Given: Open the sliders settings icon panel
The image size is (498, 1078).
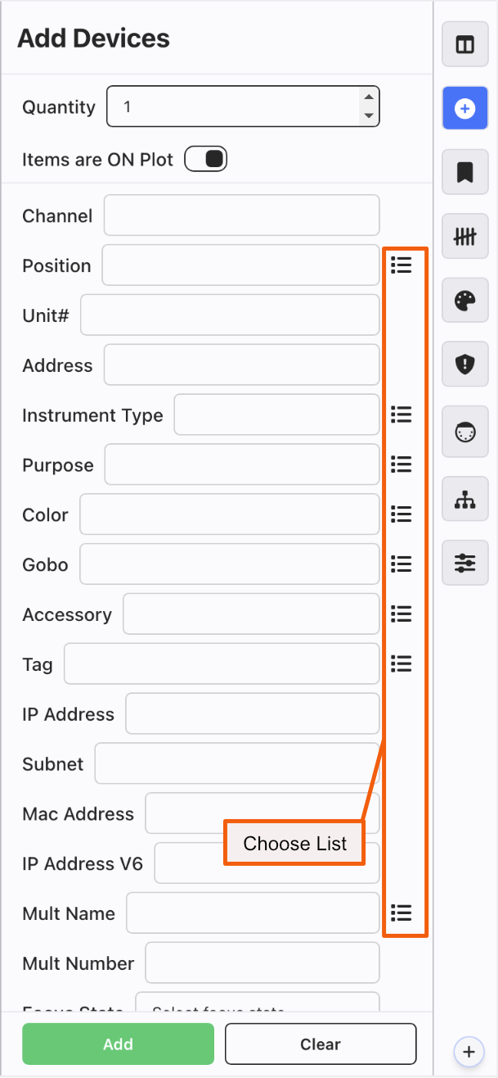Looking at the screenshot, I should [x=464, y=563].
